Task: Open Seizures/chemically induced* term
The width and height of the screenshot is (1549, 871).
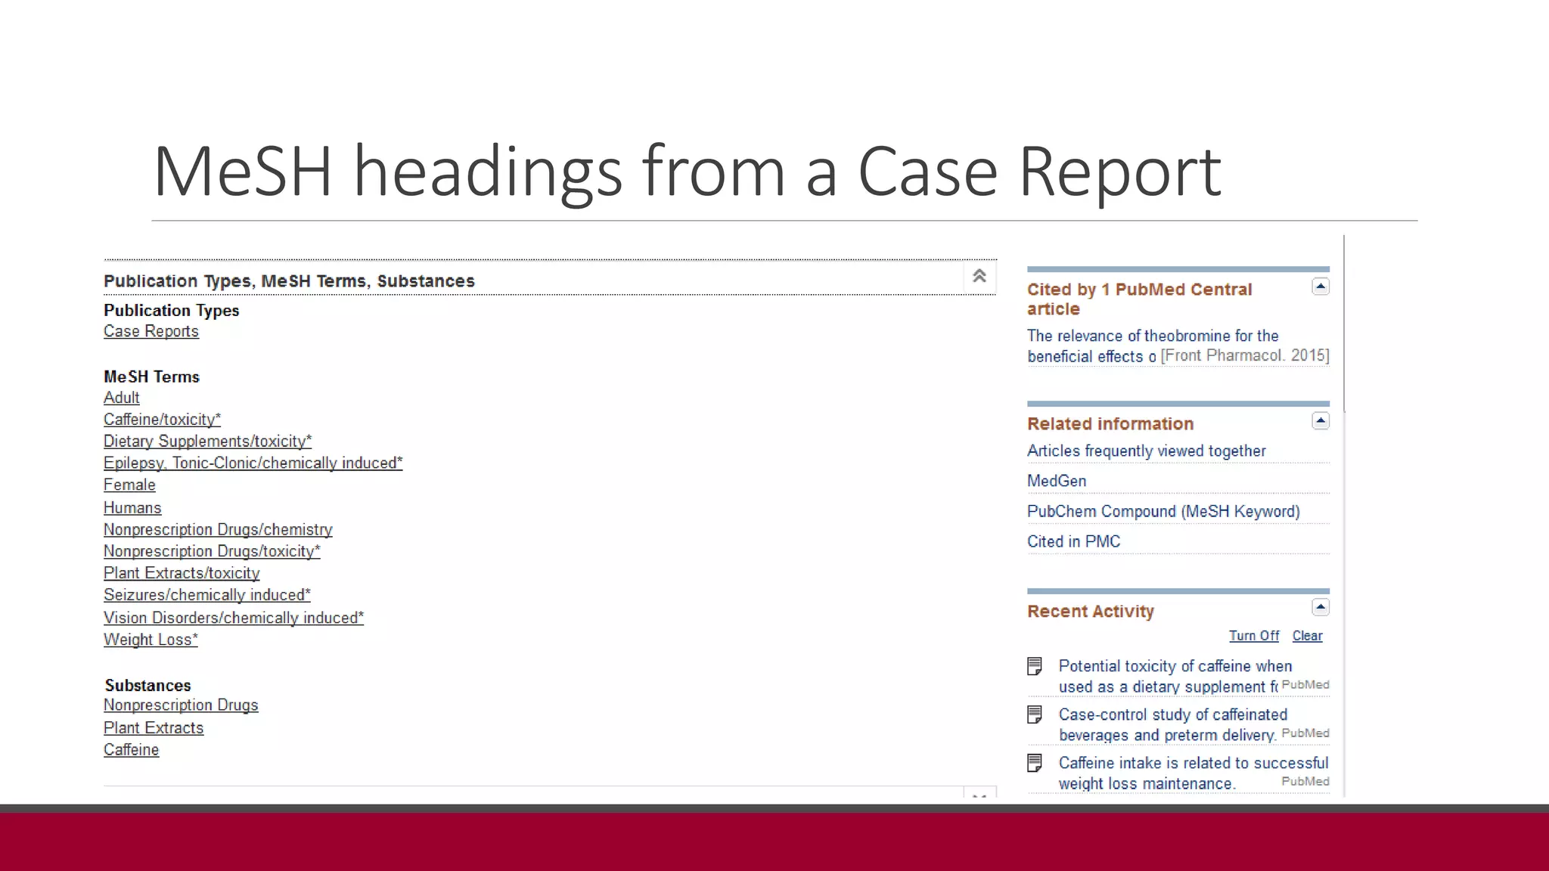Action: (207, 596)
